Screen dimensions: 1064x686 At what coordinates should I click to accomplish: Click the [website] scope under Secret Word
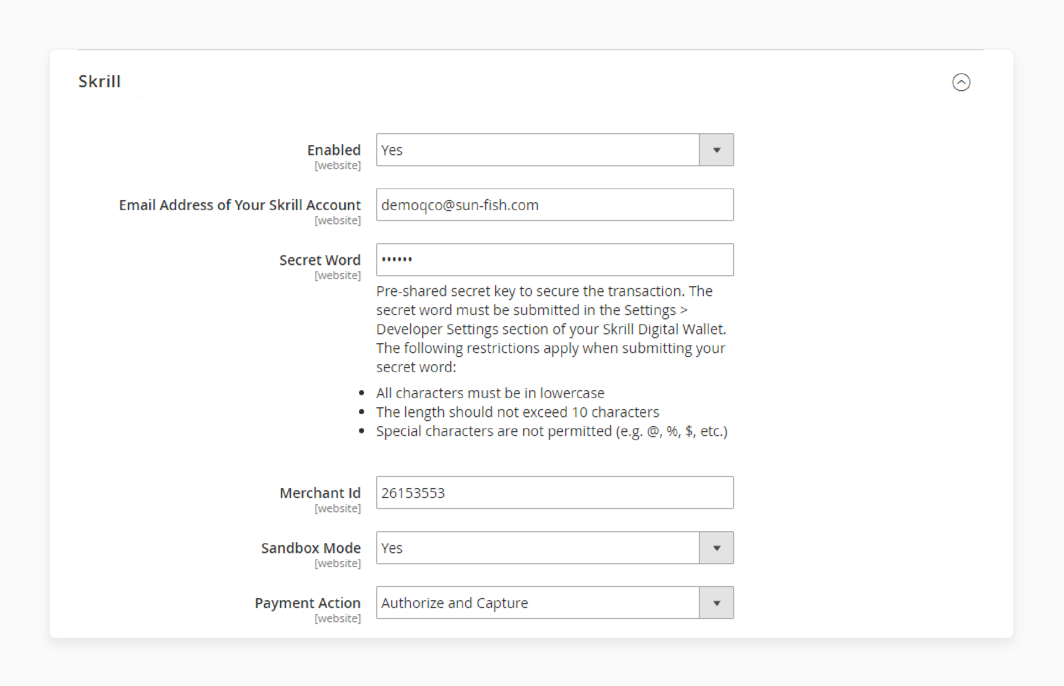(338, 275)
